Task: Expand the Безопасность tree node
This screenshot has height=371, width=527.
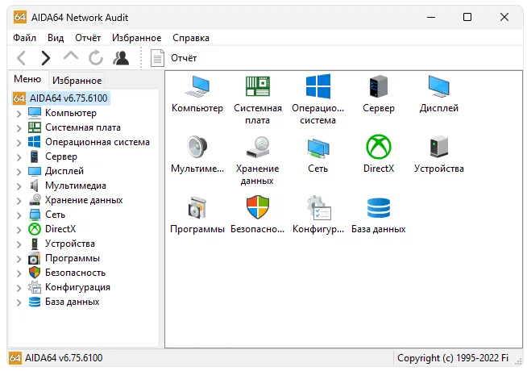Action: point(19,273)
